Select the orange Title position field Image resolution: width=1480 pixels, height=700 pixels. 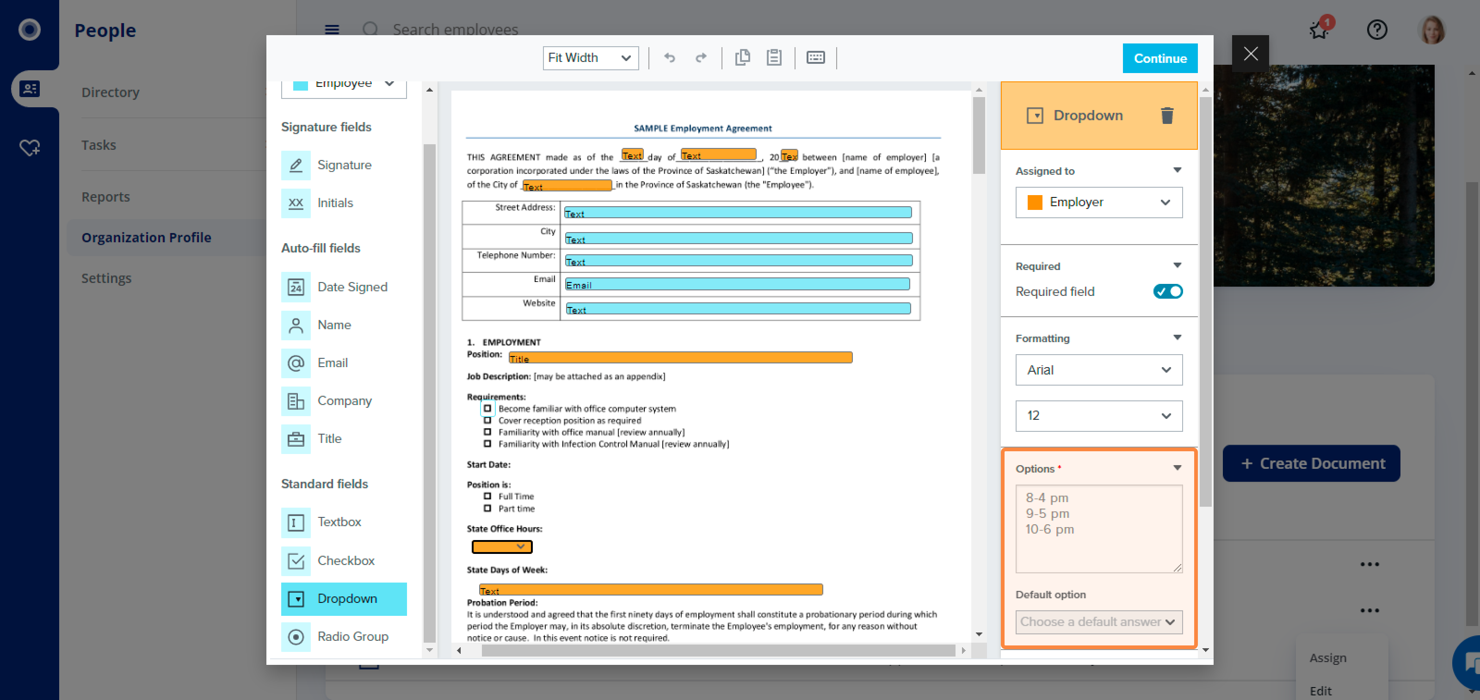[x=680, y=358]
